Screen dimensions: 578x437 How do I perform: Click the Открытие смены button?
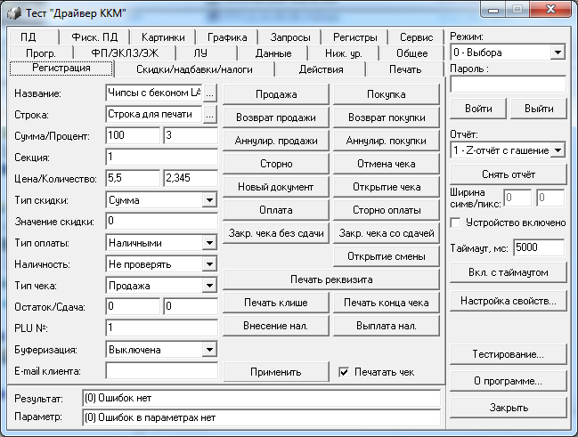coord(387,257)
